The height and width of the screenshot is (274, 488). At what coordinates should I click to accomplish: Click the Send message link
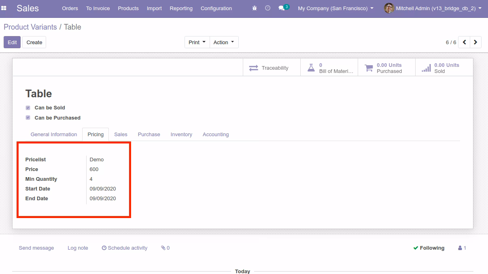[36, 248]
